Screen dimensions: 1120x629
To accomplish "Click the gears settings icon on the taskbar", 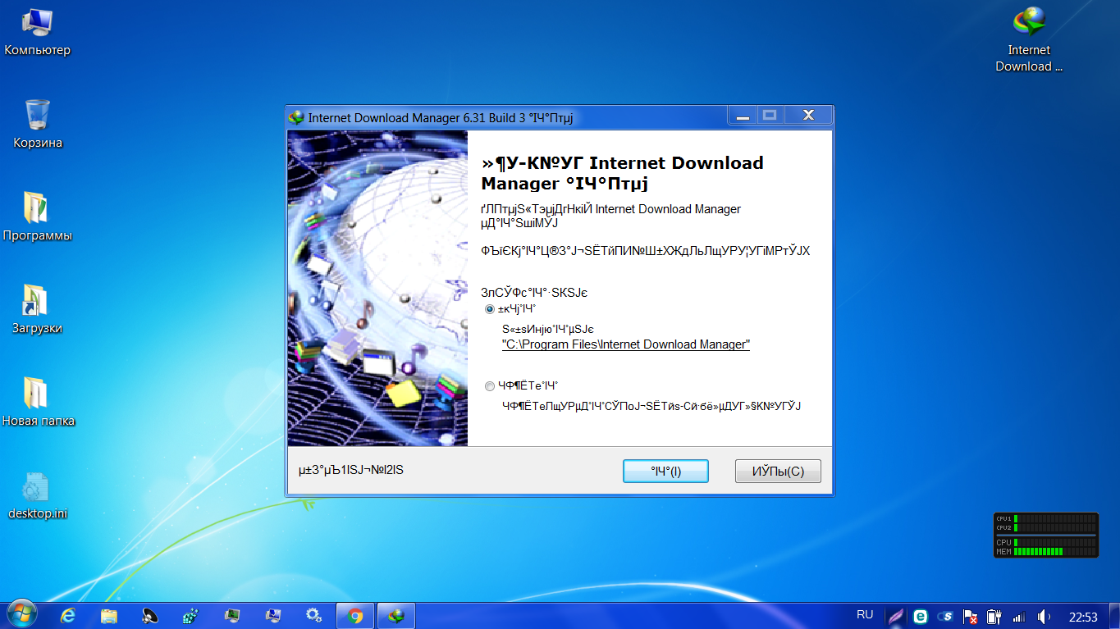I will 313,616.
